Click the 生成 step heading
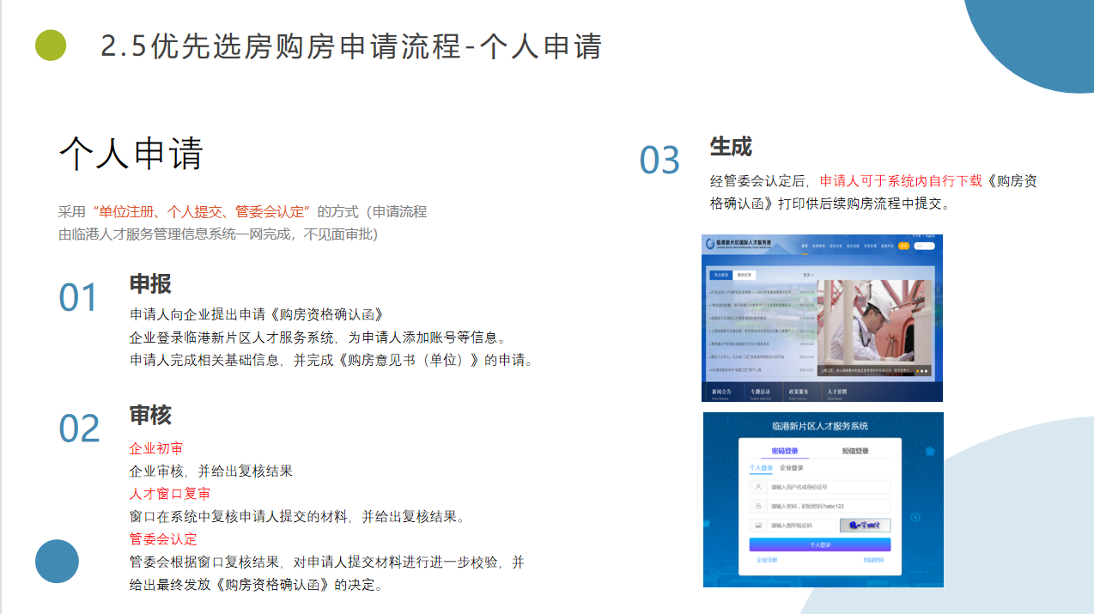 tap(731, 147)
